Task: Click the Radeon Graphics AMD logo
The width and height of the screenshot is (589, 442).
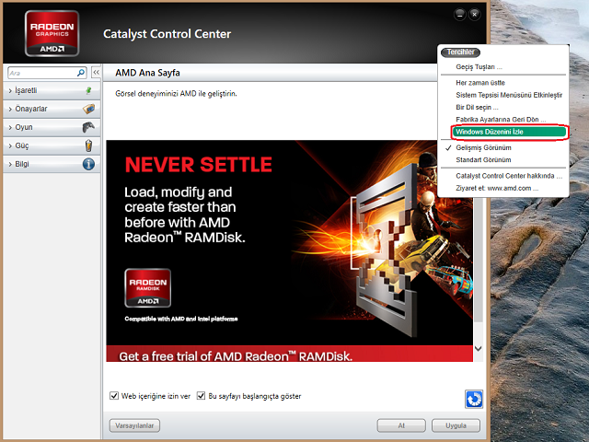Action: (x=52, y=33)
